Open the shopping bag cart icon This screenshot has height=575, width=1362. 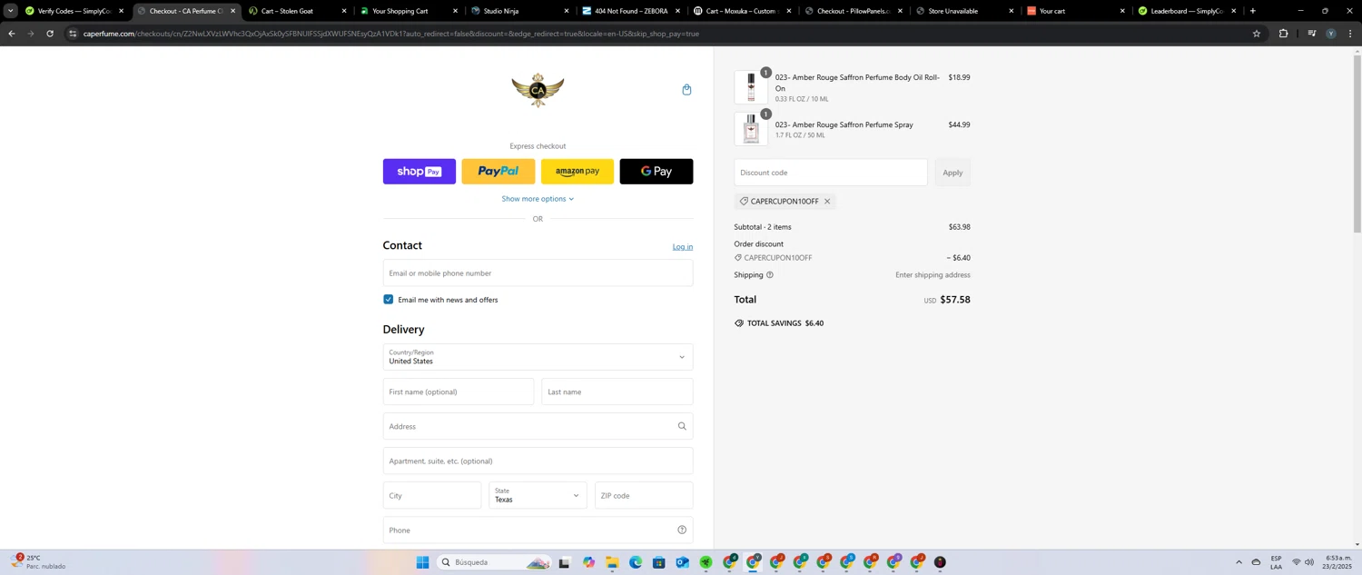click(x=686, y=89)
